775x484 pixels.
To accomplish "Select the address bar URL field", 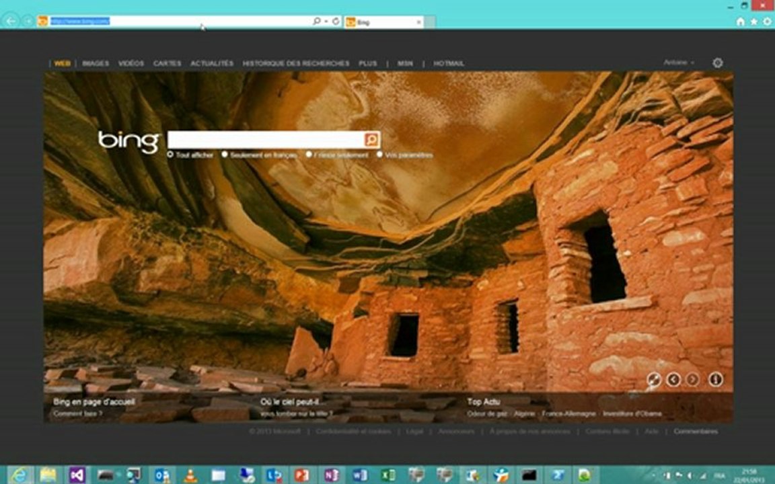I will point(180,22).
